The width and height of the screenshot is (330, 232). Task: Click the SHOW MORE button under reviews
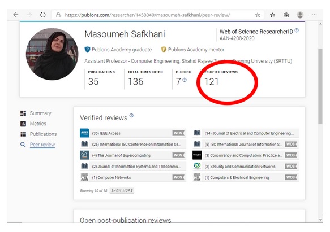[x=122, y=191]
